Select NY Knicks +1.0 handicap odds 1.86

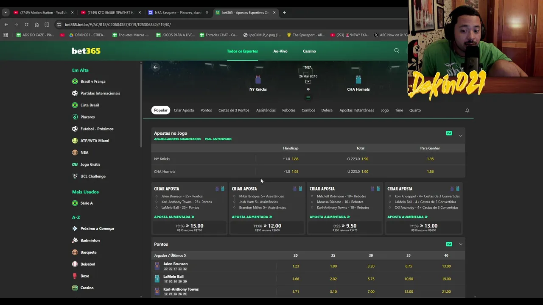291,159
